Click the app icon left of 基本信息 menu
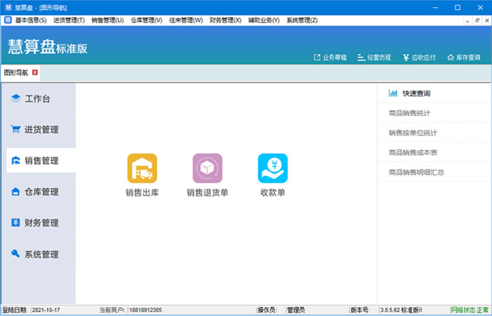 8,20
